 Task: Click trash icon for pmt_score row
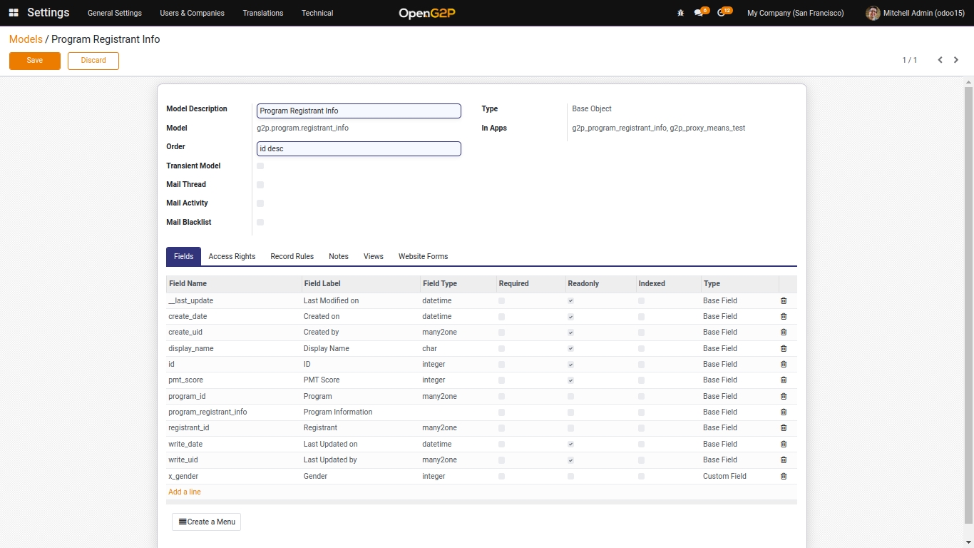click(784, 380)
